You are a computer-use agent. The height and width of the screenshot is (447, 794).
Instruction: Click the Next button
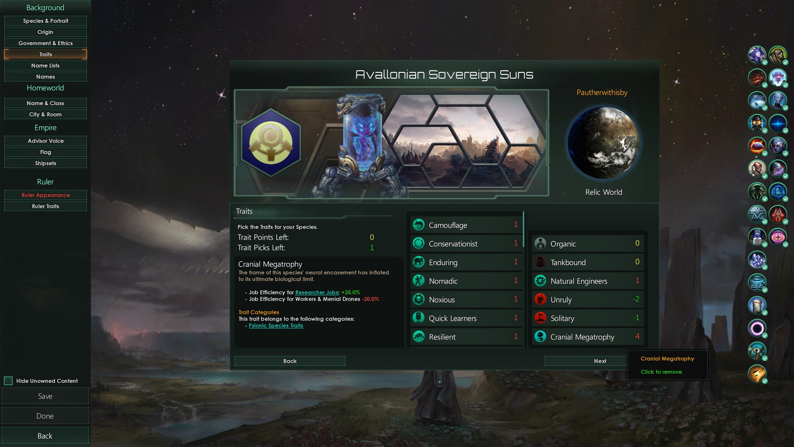click(x=600, y=361)
